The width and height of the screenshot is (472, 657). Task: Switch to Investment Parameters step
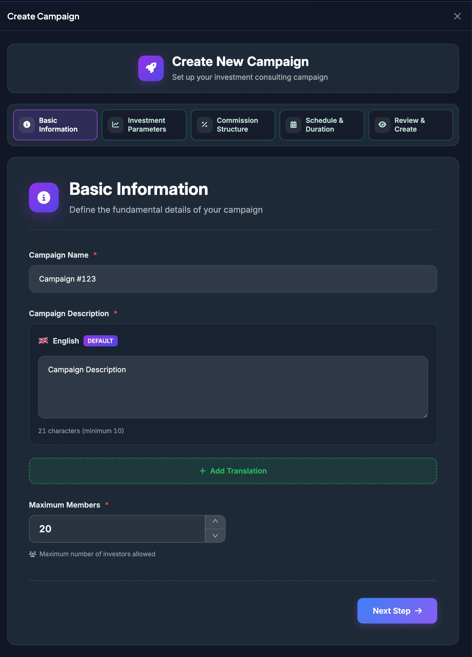tap(144, 125)
